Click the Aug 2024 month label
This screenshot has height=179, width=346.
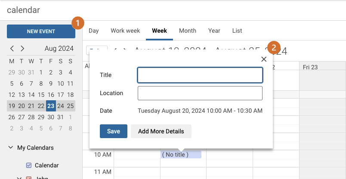point(59,49)
